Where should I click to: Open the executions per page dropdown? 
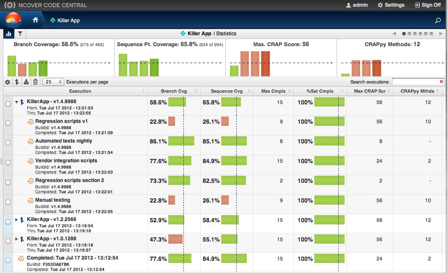pos(53,82)
